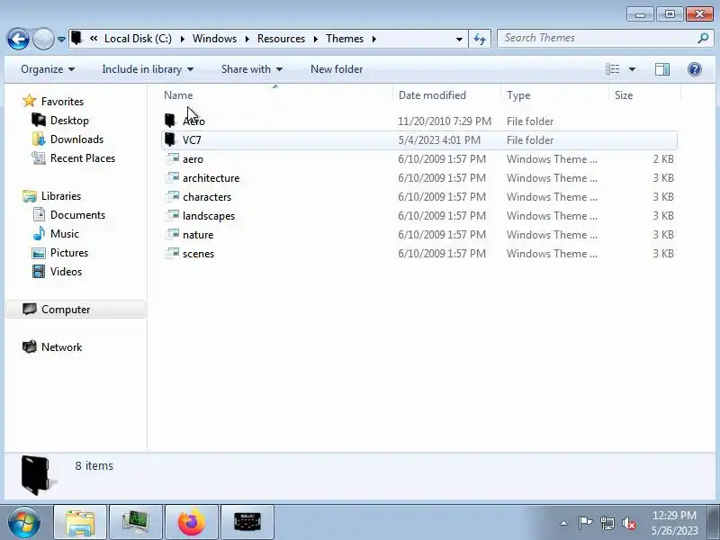Select Resources in the address breadcrumb
The height and width of the screenshot is (540, 720).
point(281,39)
